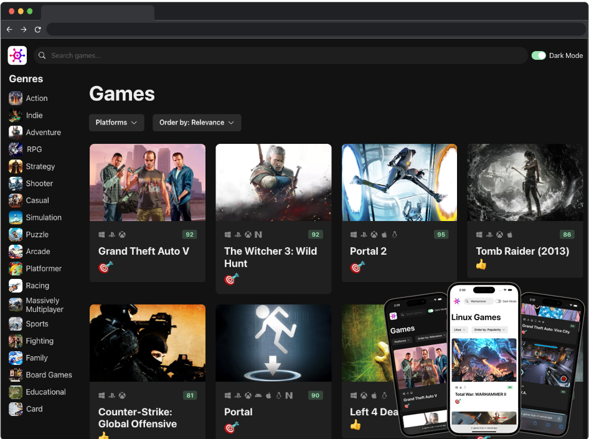The image size is (589, 439).
Task: Click the Family genre icon
Action: 16,358
